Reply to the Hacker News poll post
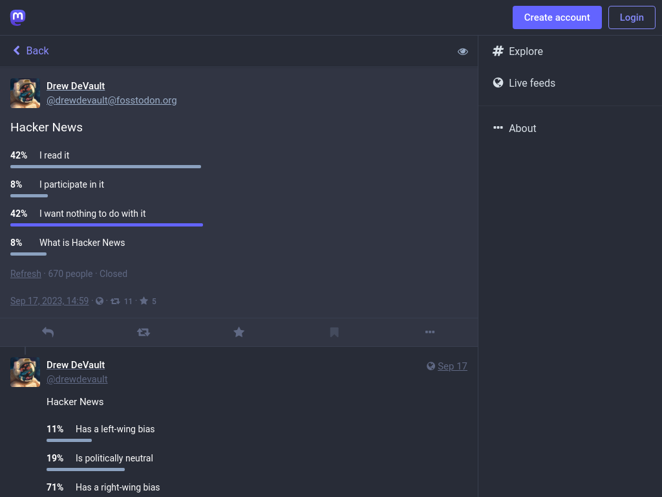This screenshot has width=662, height=497. click(48, 332)
